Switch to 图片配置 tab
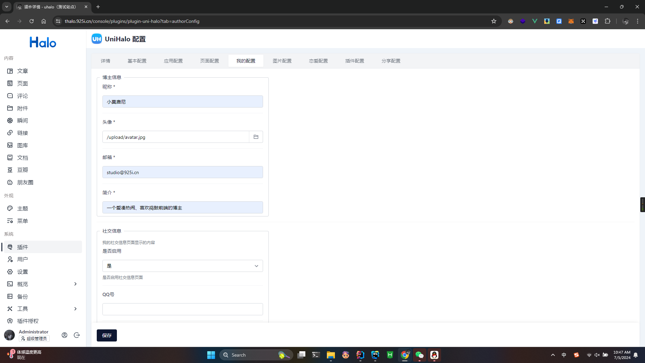This screenshot has height=363, width=645. [x=282, y=61]
